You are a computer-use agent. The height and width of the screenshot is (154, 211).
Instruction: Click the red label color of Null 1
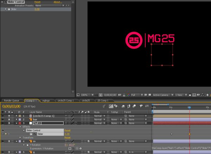pyautogui.click(x=20, y=123)
